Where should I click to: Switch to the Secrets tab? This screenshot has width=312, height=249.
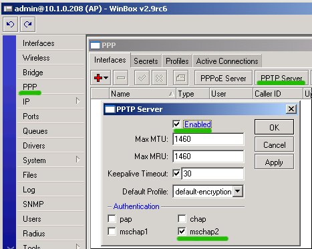[146, 61]
